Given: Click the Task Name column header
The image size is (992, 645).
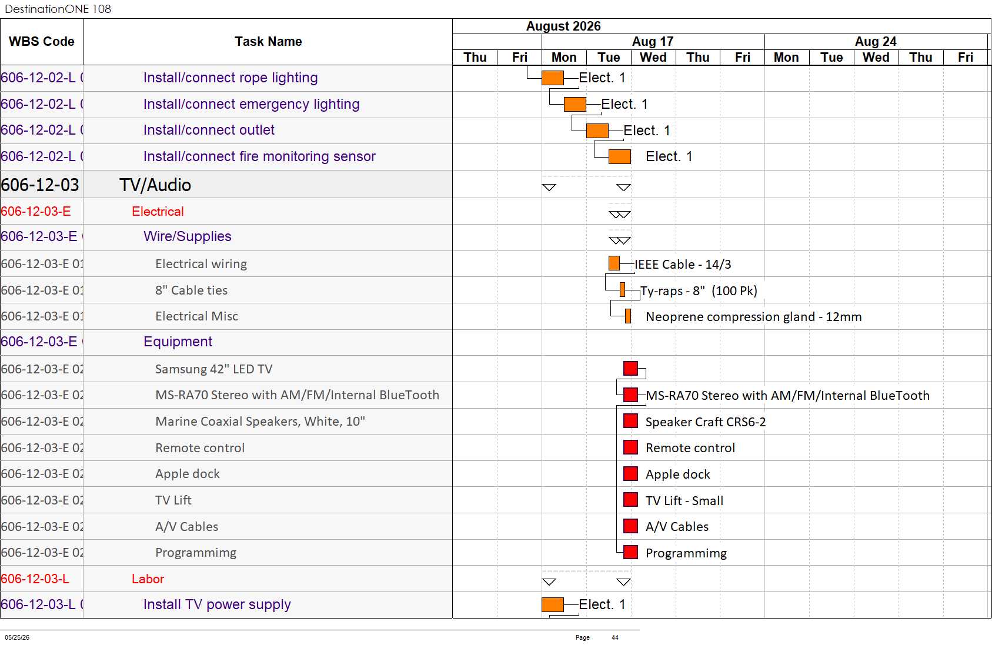Looking at the screenshot, I should 268,42.
